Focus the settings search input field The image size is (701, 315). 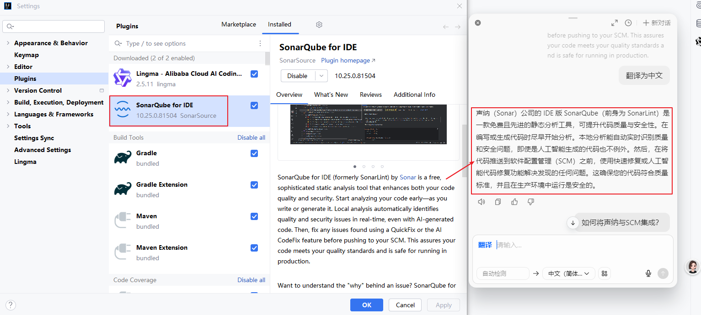(54, 26)
